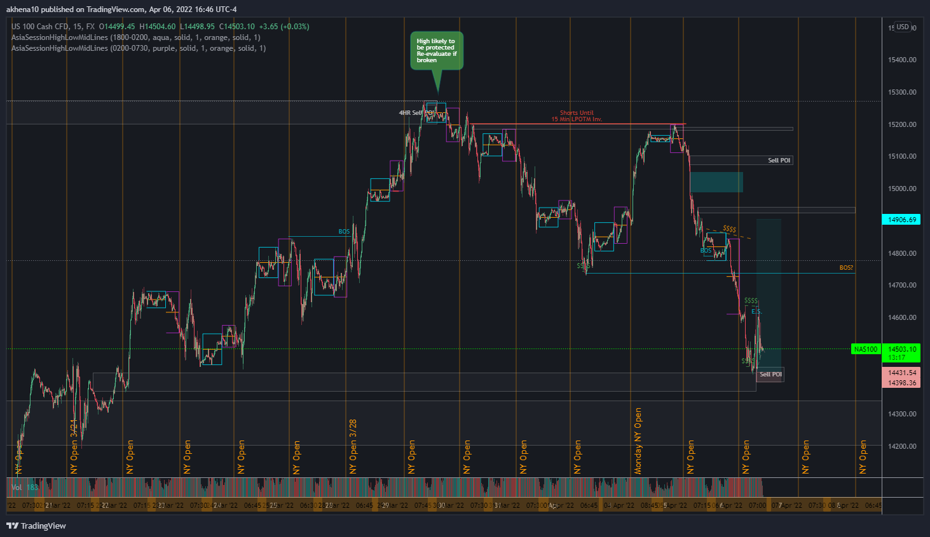Click the '4HR Sell POI' label
Viewport: 930px width, 537px height.
tap(416, 113)
